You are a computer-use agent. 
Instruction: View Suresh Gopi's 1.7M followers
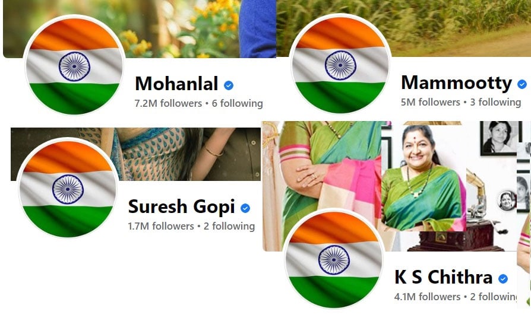[x=161, y=226]
